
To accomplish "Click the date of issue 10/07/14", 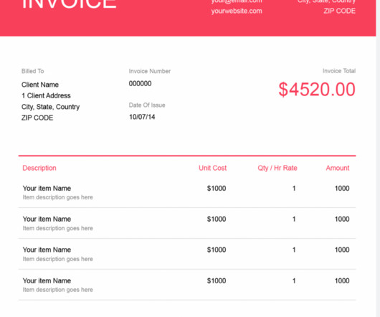I will point(142,117).
